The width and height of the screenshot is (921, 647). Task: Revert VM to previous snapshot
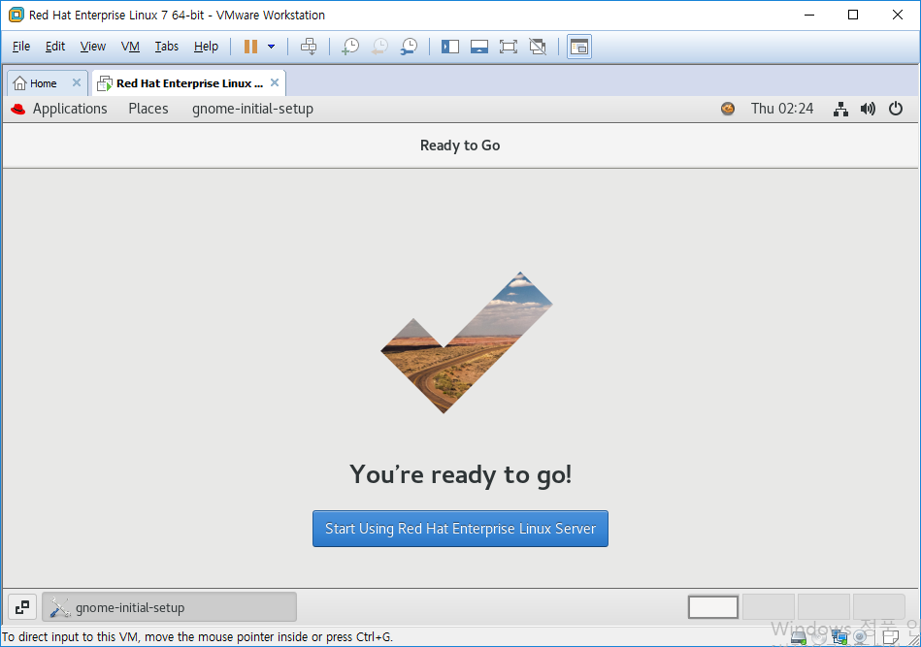380,47
